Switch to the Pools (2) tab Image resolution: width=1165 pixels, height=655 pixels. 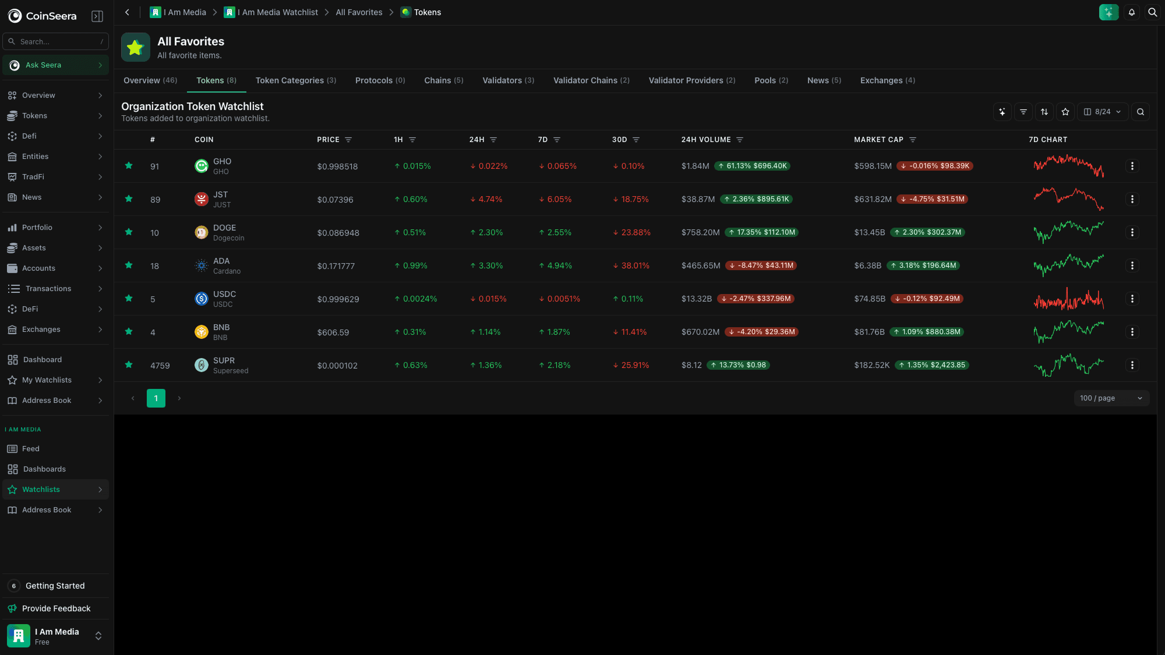click(x=771, y=80)
